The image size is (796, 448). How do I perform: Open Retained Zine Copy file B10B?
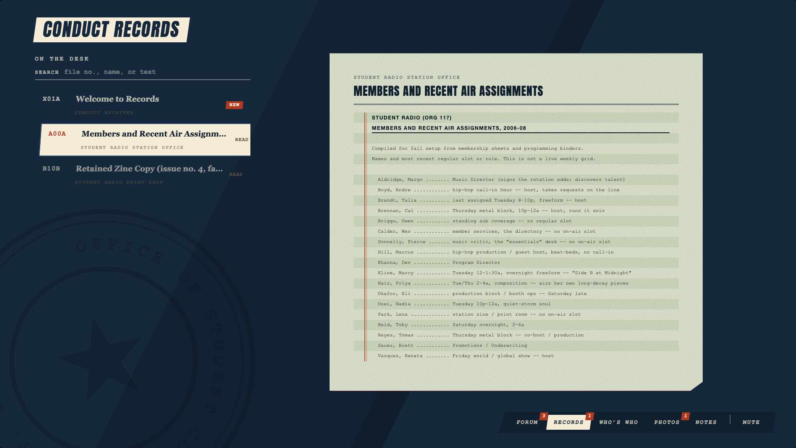tap(142, 175)
